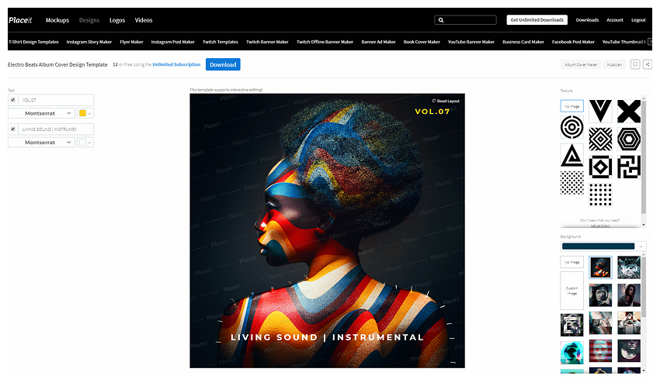The image size is (660, 386).
Task: Click the Album Cover Maker tag
Action: pos(581,64)
